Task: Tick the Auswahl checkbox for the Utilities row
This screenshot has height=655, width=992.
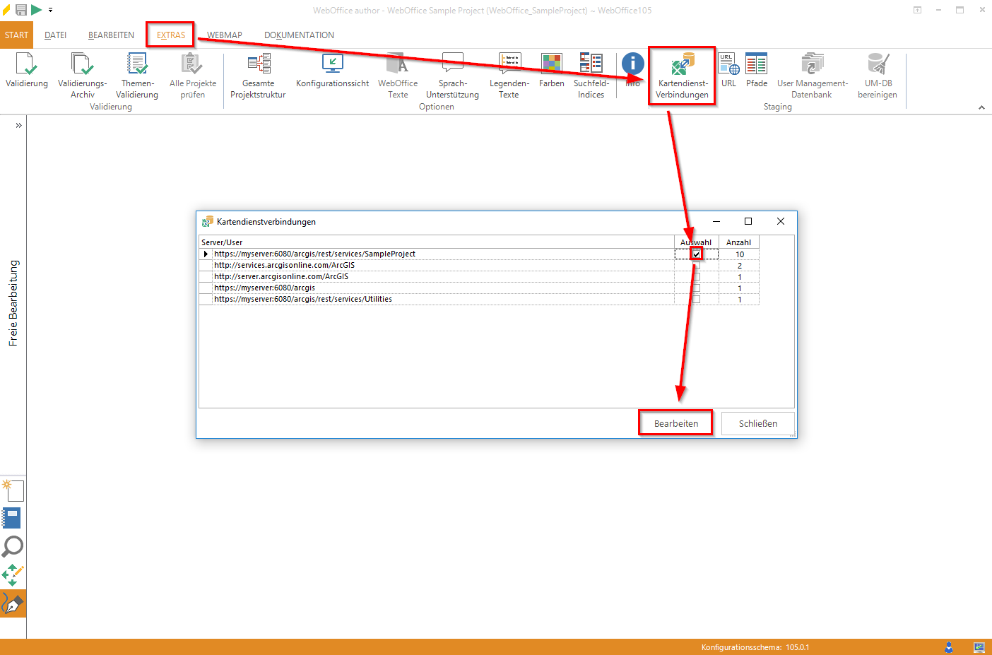Action: (x=697, y=300)
